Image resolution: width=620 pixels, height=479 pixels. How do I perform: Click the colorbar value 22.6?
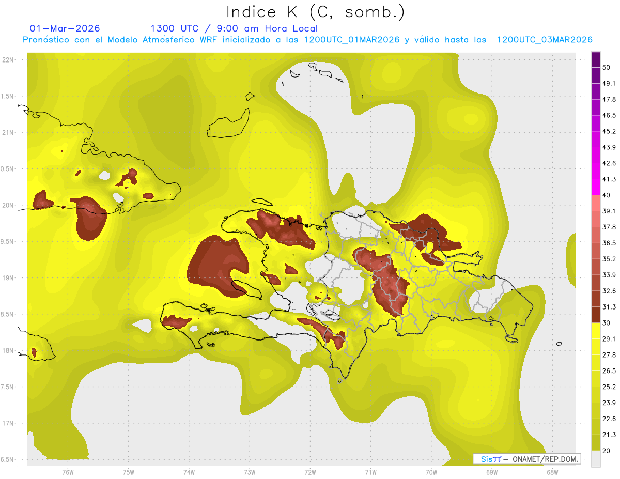coord(609,419)
